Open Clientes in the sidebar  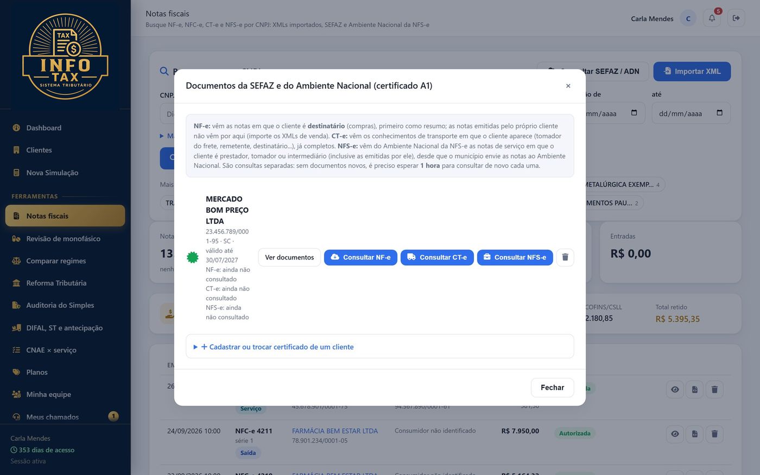(x=65, y=150)
